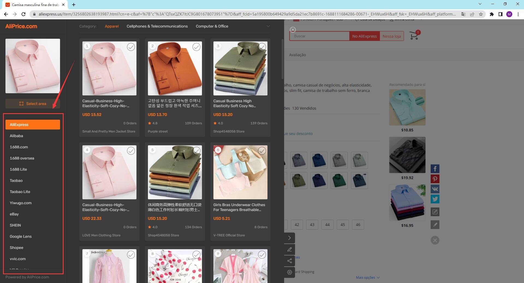This screenshot has height=283, width=524.
Task: Toggle checkmark on cherry print item 8
Action: [196, 255]
